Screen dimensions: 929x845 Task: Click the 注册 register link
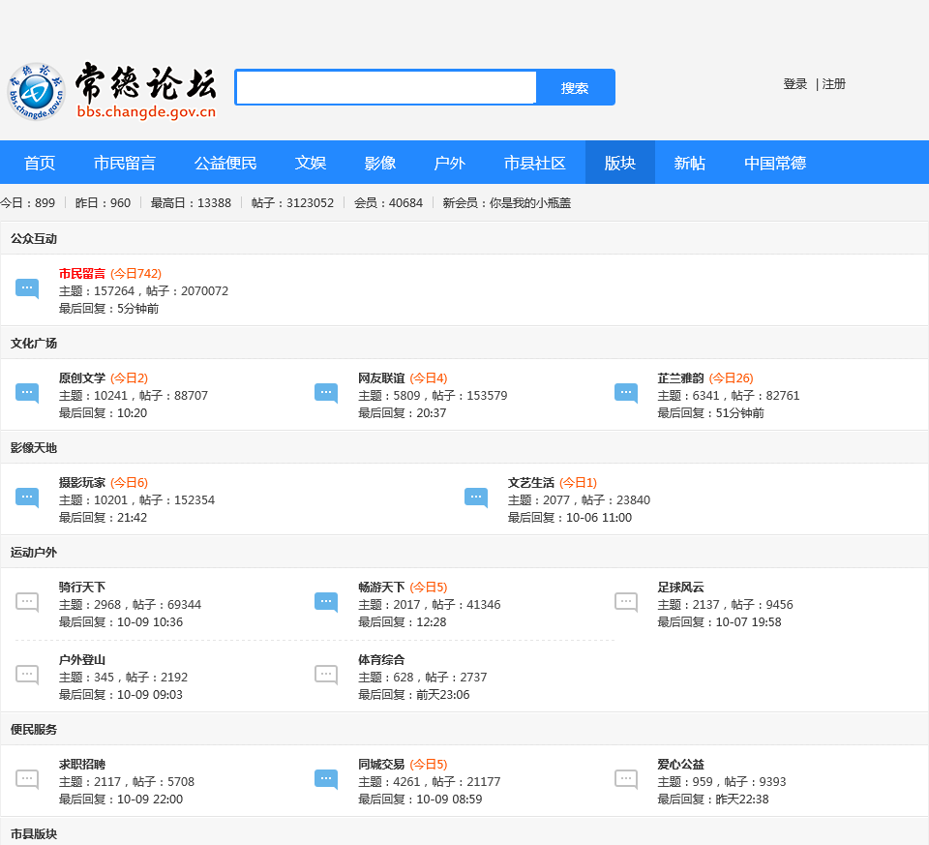pyautogui.click(x=834, y=84)
